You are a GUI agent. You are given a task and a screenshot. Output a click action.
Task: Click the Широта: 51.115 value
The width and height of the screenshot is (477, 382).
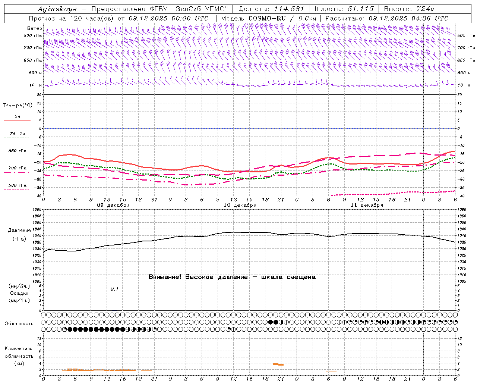click(344, 9)
